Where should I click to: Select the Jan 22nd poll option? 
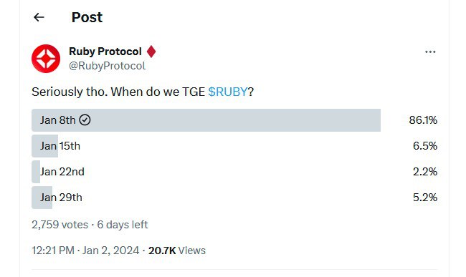(x=234, y=172)
